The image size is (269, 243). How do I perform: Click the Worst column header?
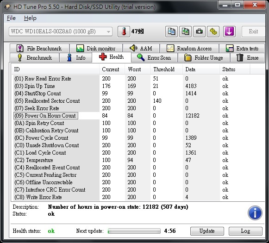(138, 69)
